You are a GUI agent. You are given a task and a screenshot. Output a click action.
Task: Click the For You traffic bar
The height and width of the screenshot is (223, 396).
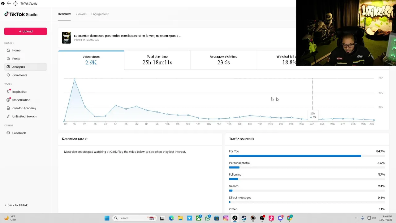307,156
